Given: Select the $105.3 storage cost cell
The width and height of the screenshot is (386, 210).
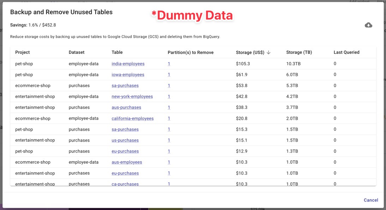Looking at the screenshot, I should tap(243, 64).
